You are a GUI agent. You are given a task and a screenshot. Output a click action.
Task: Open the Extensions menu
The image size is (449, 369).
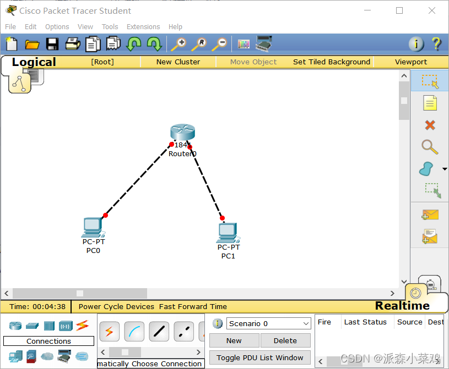click(x=143, y=26)
